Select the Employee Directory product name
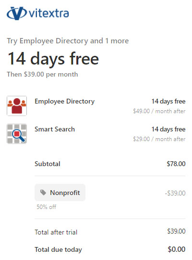192x260 pixels. tap(64, 101)
